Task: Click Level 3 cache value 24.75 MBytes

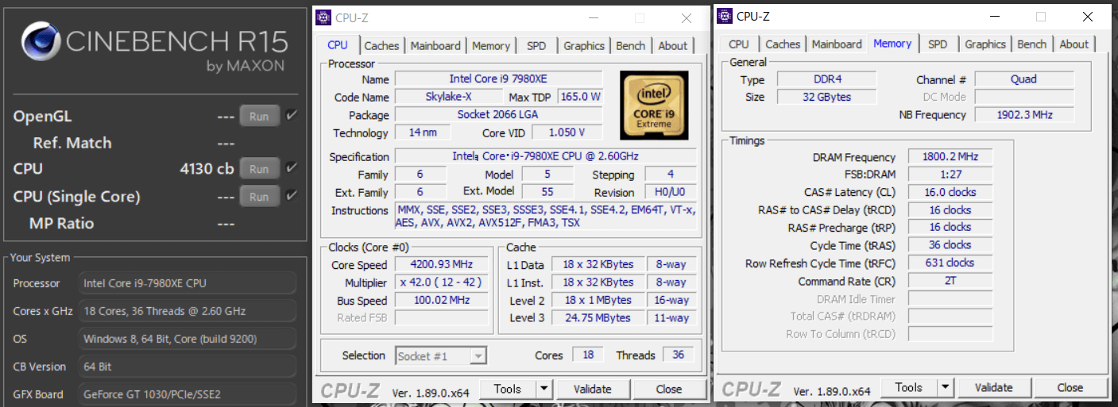Action: tap(598, 317)
